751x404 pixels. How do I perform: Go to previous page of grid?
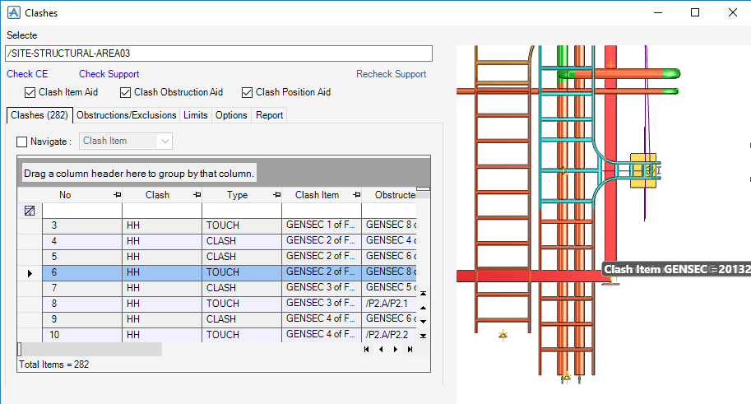381,350
